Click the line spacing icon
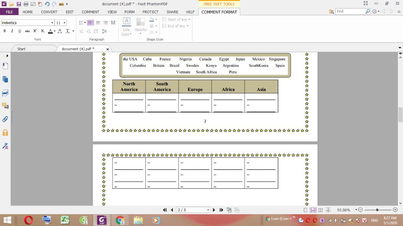The image size is (403, 226). coord(104,31)
